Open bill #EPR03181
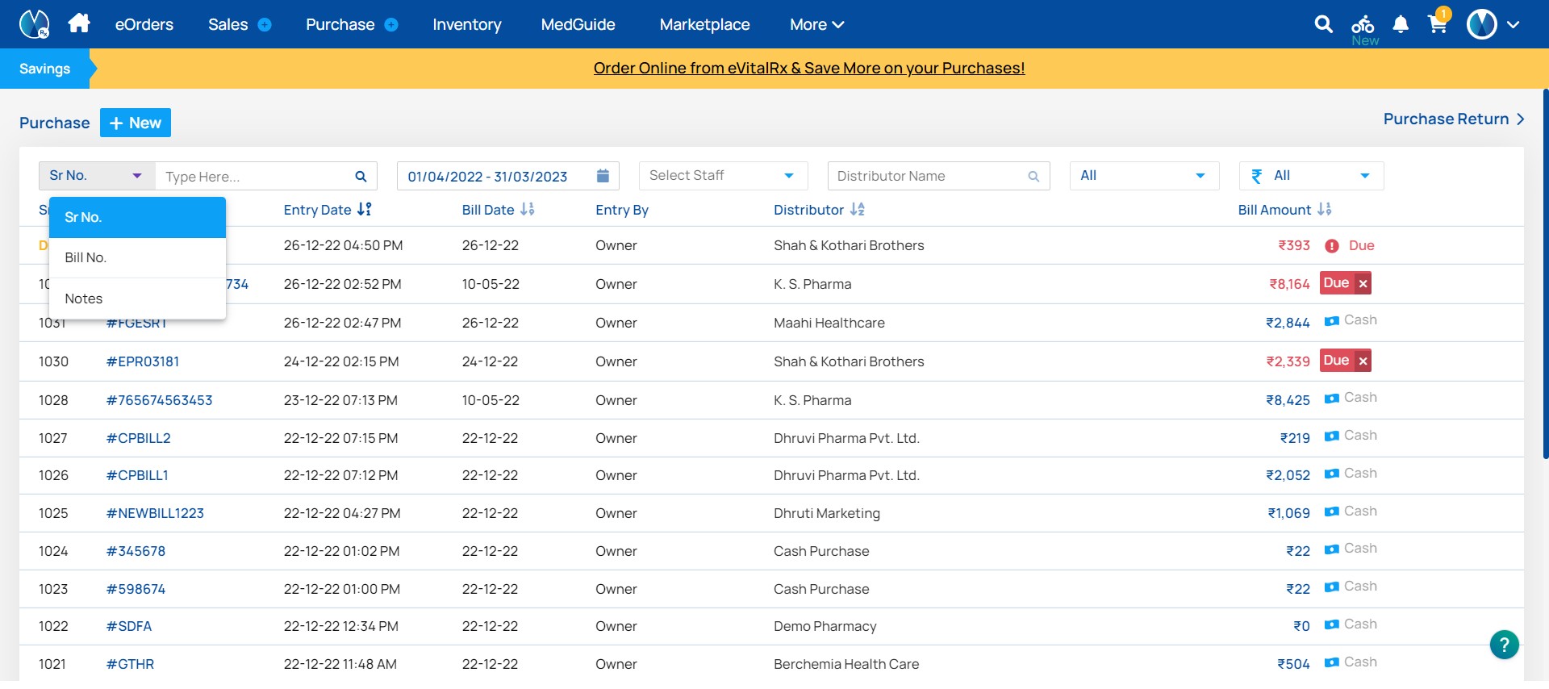This screenshot has width=1549, height=689. 143,361
